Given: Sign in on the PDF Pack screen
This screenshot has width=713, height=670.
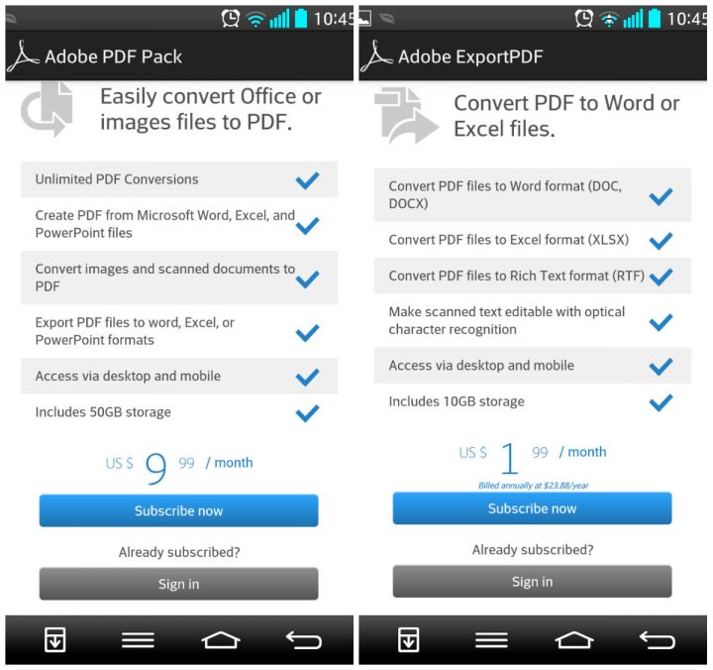Looking at the screenshot, I should (178, 584).
